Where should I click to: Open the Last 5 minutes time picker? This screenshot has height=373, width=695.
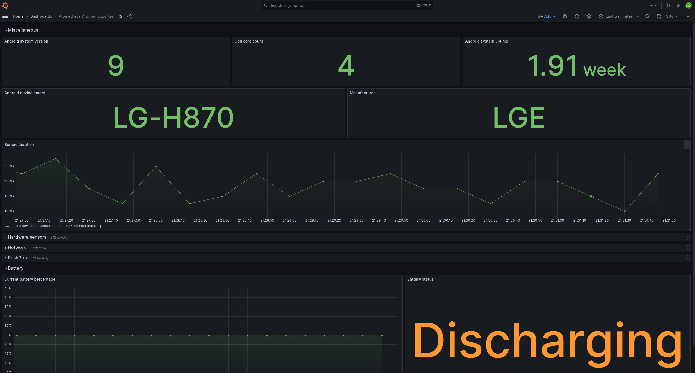(619, 16)
